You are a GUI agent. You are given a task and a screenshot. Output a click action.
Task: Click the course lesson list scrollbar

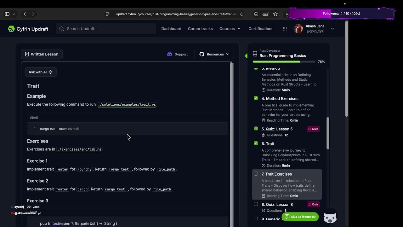pyautogui.click(x=328, y=133)
